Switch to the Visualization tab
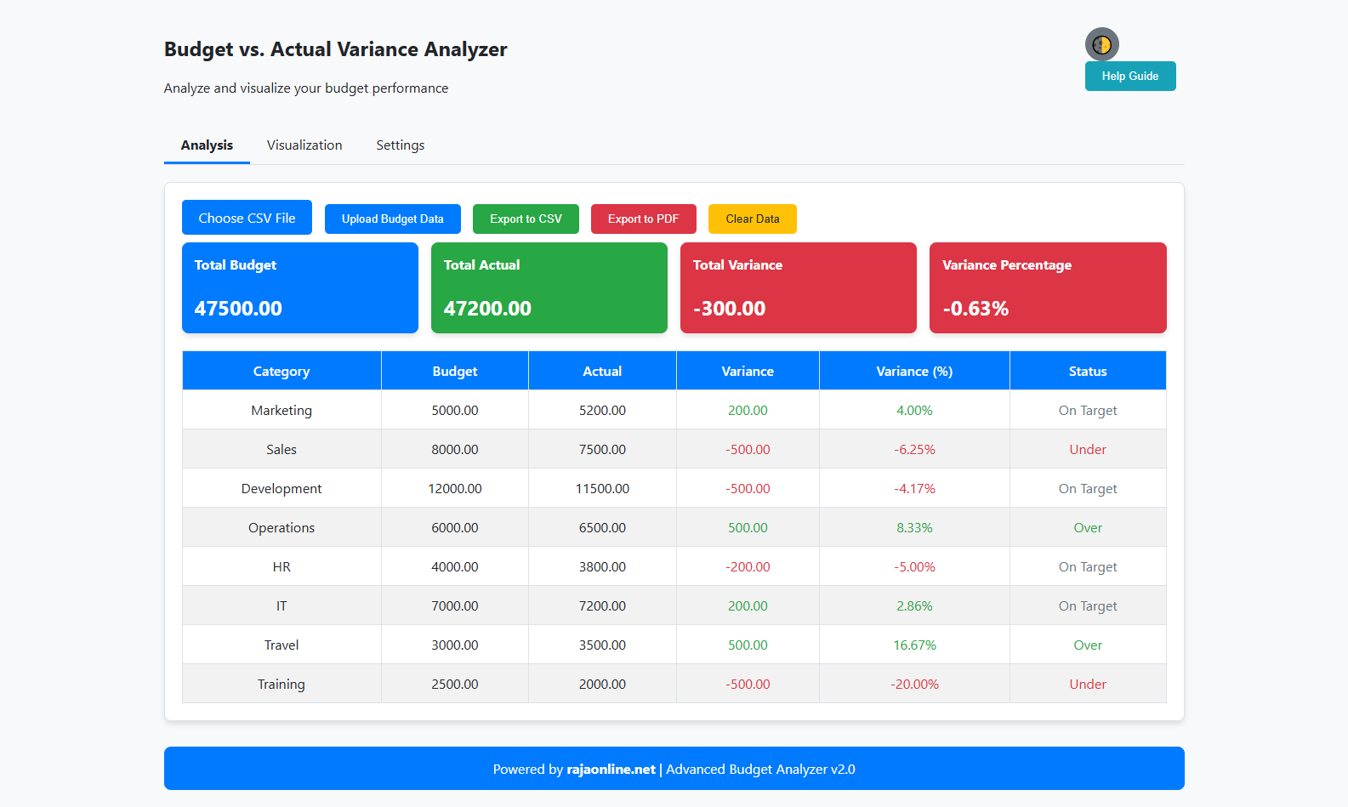Image resolution: width=1348 pixels, height=807 pixels. 304,145
